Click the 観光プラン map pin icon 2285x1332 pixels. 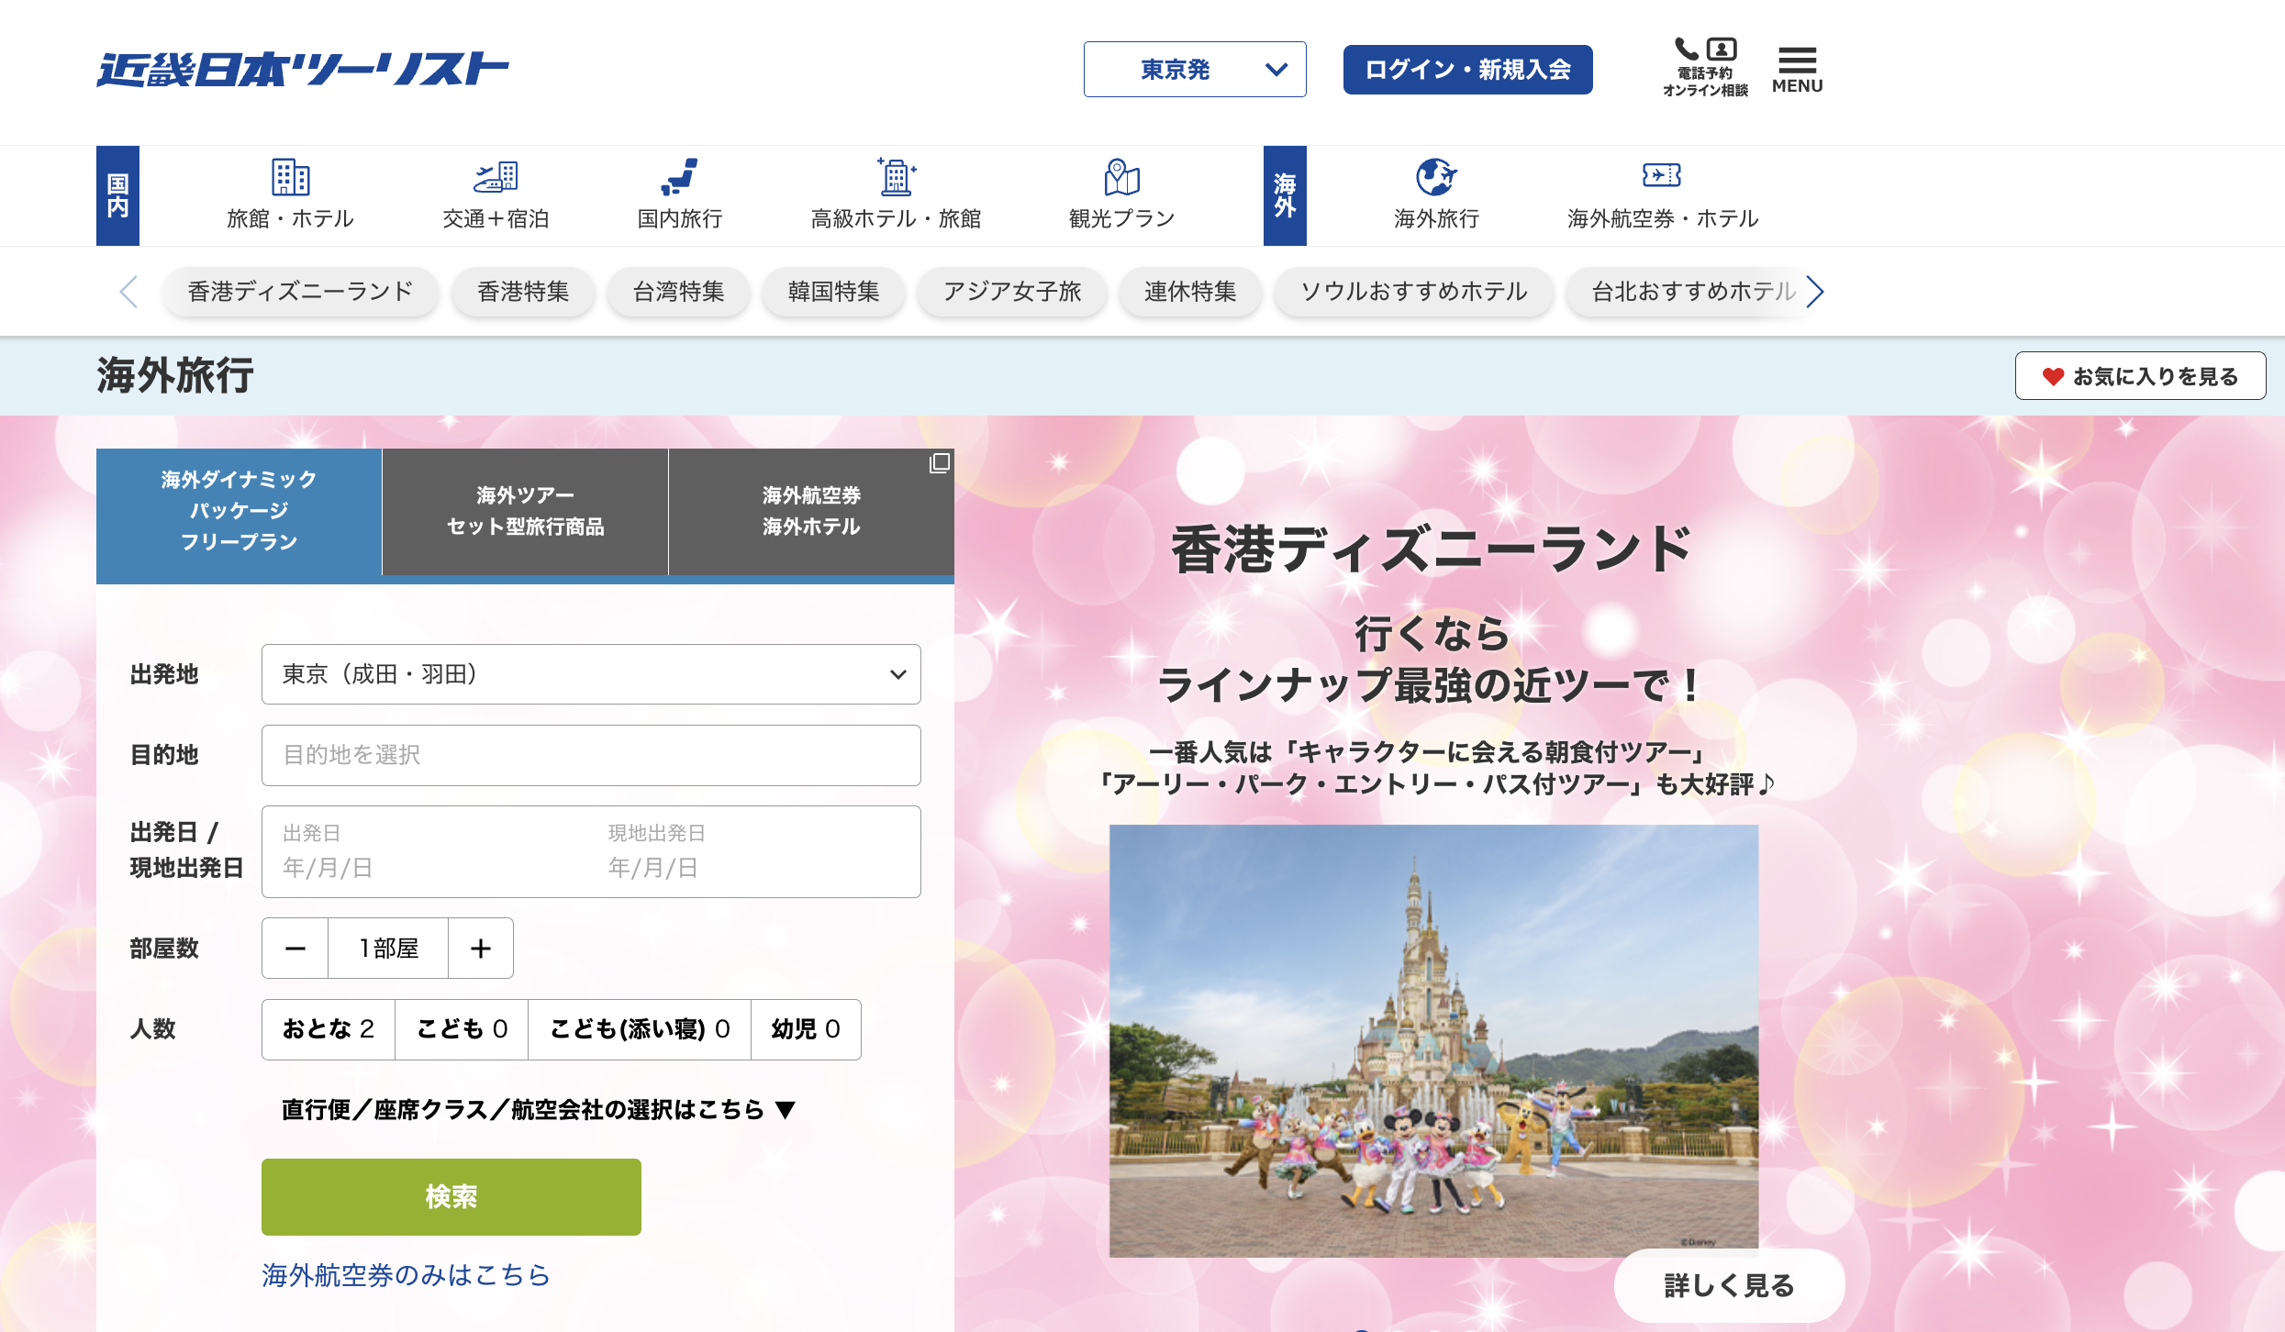1121,176
